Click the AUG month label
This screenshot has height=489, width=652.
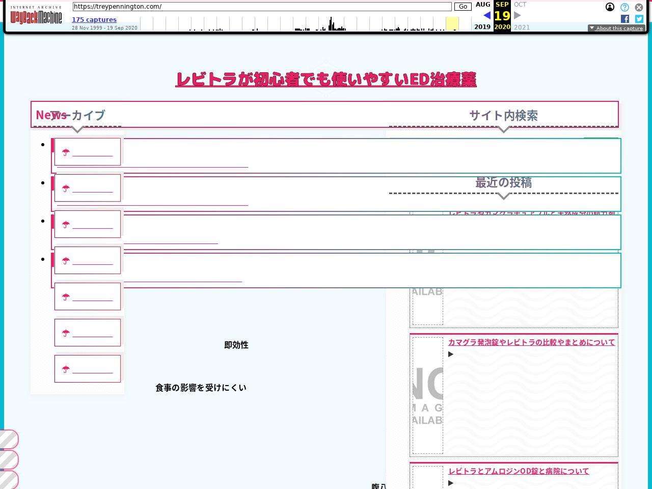[x=483, y=5]
